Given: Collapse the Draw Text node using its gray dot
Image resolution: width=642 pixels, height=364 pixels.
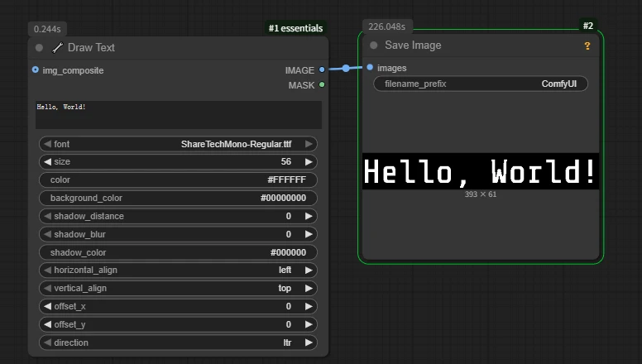Looking at the screenshot, I should point(39,48).
